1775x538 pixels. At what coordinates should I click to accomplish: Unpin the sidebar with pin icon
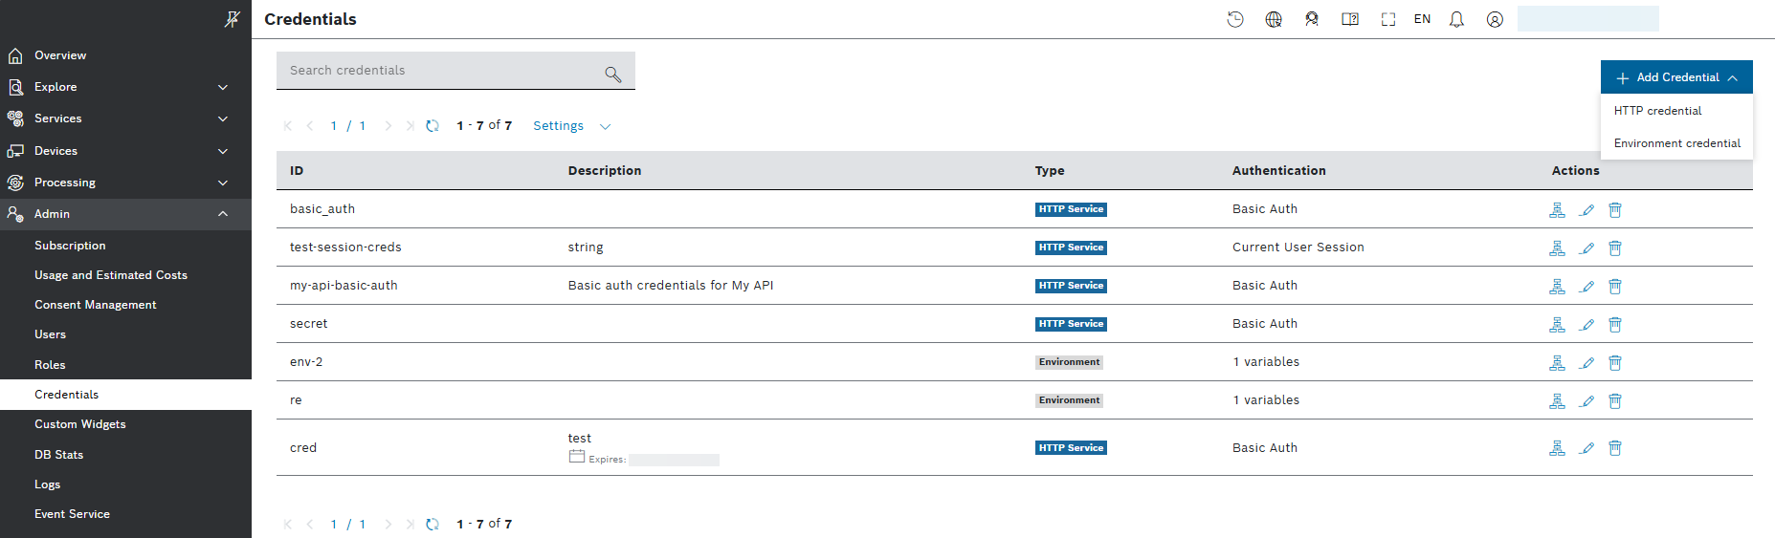coord(232,18)
